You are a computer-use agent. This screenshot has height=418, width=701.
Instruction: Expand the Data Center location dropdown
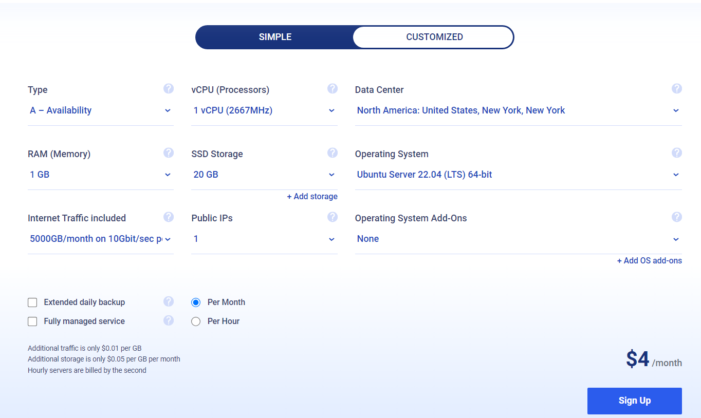coord(518,110)
